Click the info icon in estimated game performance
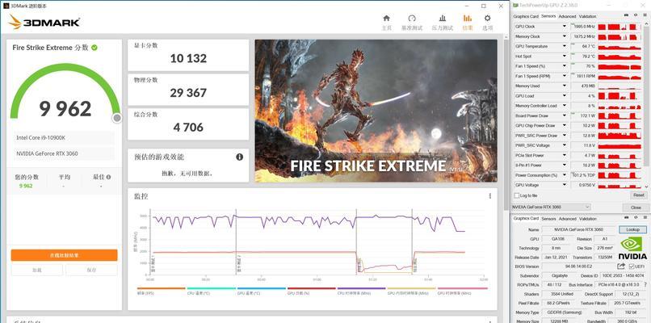The image size is (651, 323). tap(240, 157)
